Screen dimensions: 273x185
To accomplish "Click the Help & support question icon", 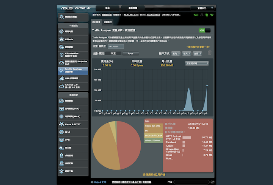I will [x=92, y=182].
